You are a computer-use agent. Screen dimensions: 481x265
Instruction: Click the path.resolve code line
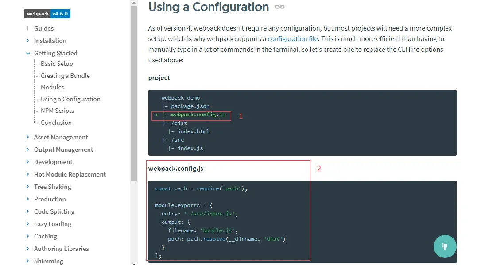pyautogui.click(x=227, y=238)
